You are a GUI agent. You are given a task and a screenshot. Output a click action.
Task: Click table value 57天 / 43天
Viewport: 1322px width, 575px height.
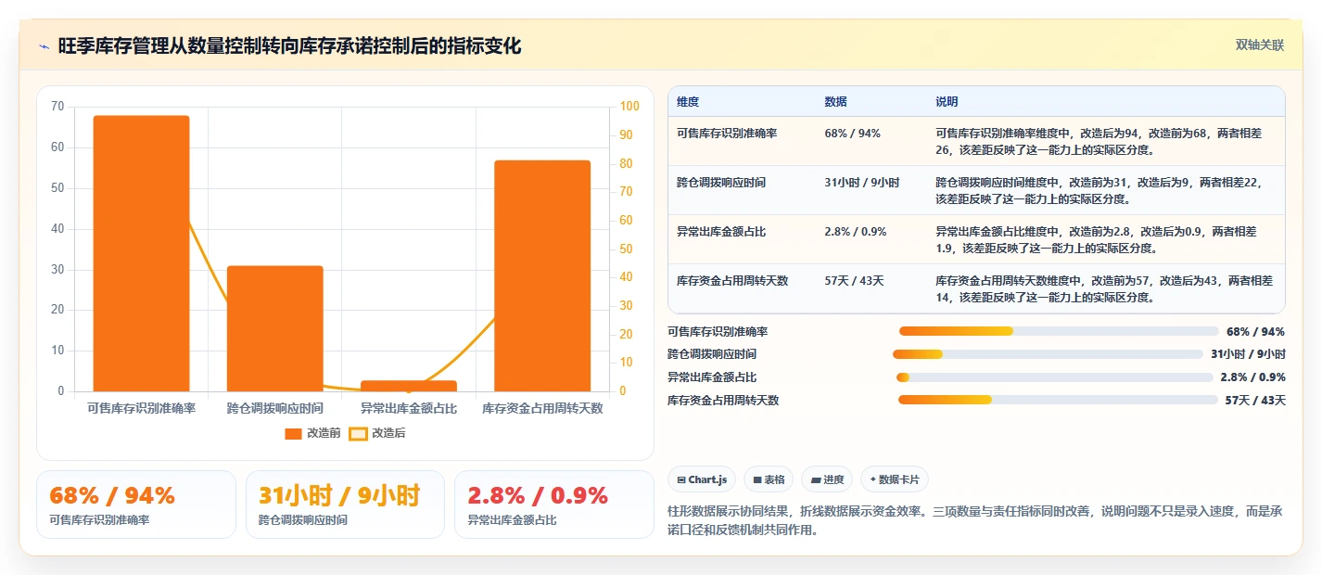(x=854, y=281)
